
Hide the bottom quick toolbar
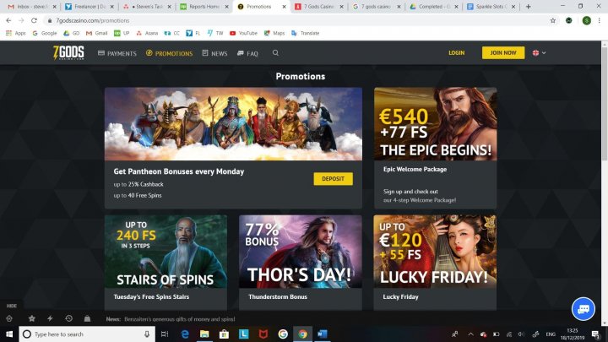point(12,306)
